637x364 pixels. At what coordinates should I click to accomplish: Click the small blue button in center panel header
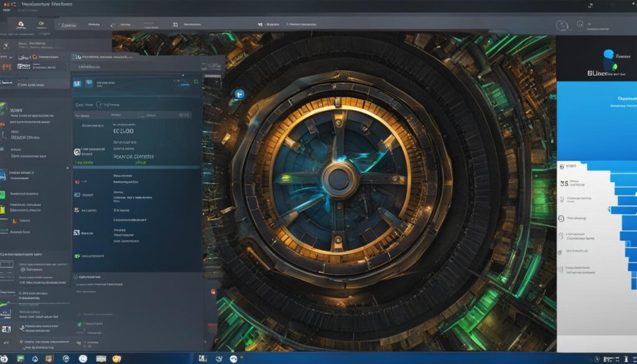tap(184, 85)
